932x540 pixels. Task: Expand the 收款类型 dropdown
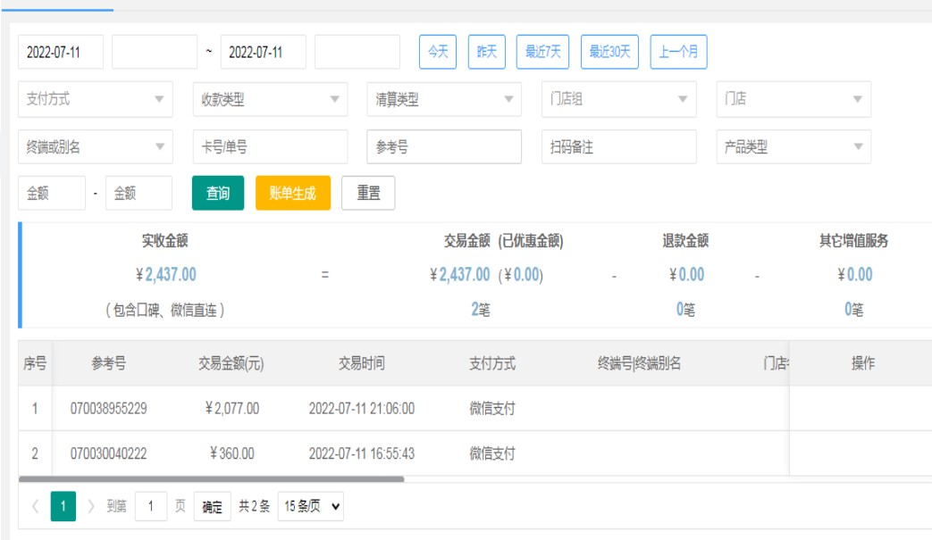tap(270, 99)
